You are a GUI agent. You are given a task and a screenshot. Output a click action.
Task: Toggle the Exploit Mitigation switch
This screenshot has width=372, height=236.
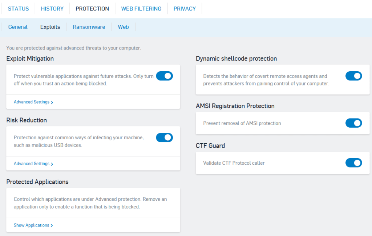[164, 76]
